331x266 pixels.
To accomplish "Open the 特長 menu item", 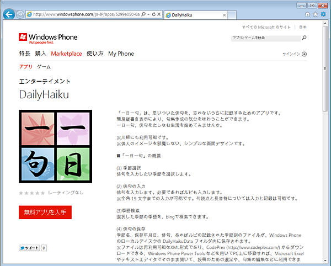I will 25,54.
